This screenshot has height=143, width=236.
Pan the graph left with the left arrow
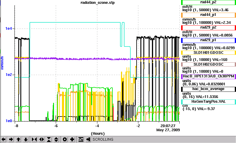coord(4,139)
